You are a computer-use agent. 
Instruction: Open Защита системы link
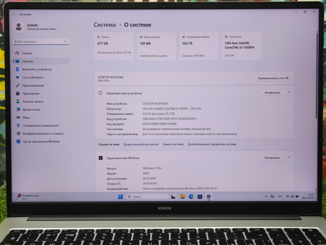click(x=173, y=144)
